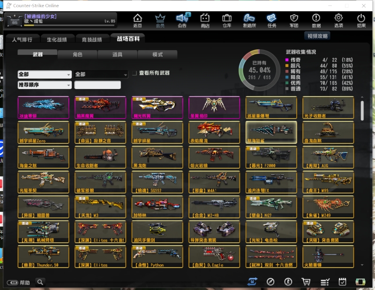
Task: Switch to the 人气排行 tab
Action: click(x=22, y=39)
